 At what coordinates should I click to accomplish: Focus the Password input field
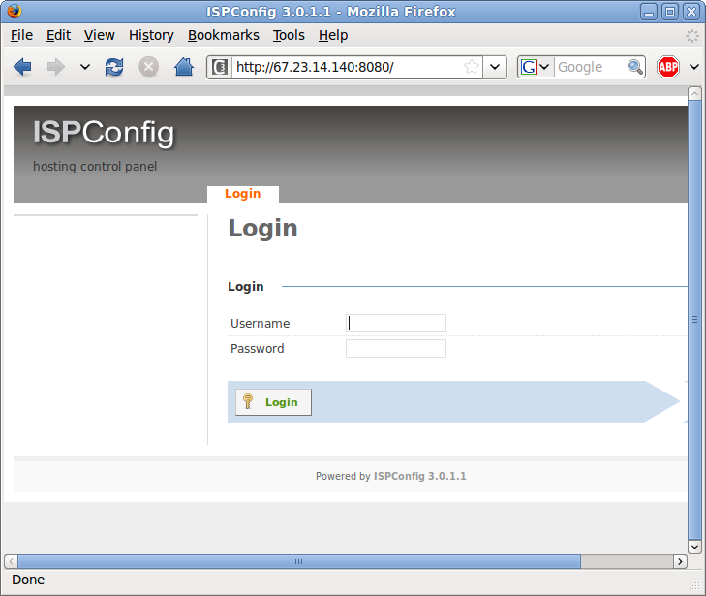396,348
